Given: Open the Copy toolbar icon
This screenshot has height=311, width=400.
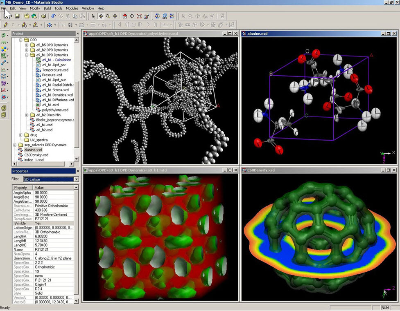Looking at the screenshot, I should point(75,16).
